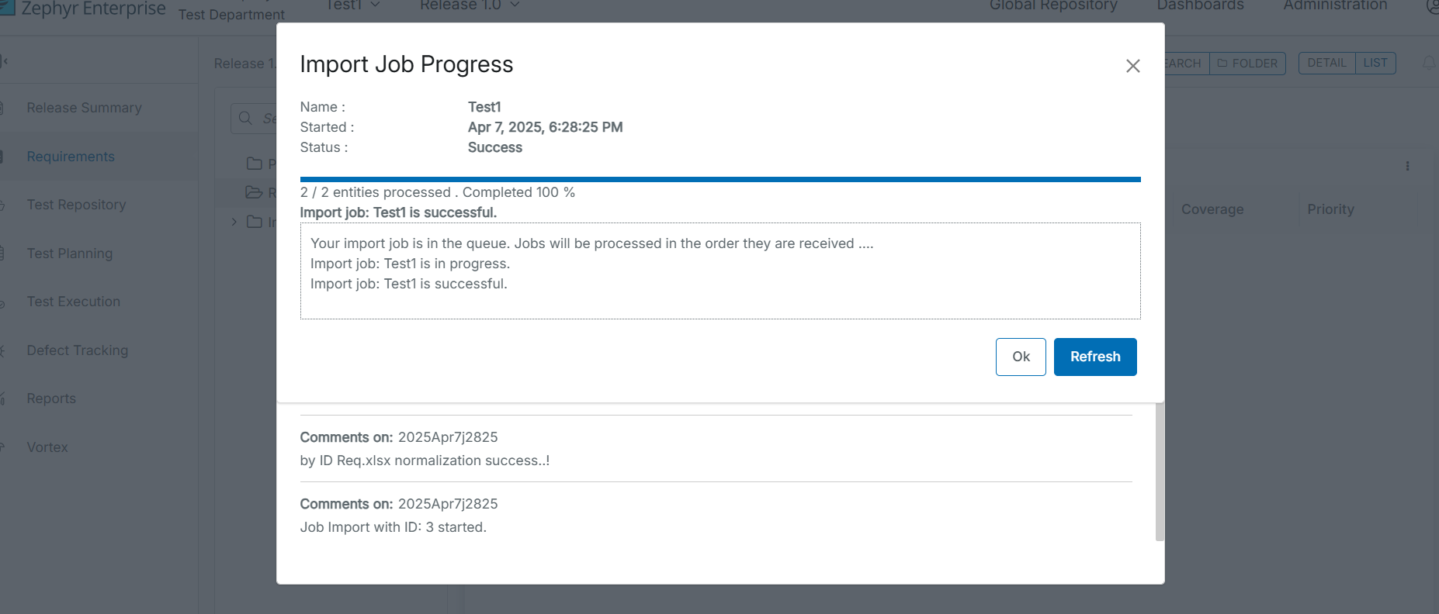Go to Dashboards in top navigation
1439x614 pixels.
(1200, 5)
